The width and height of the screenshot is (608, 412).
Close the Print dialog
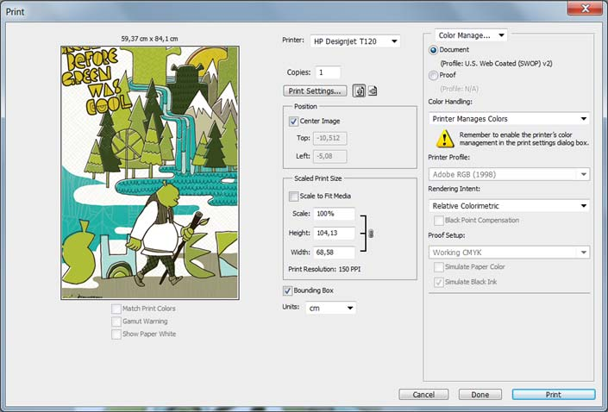[x=585, y=8]
